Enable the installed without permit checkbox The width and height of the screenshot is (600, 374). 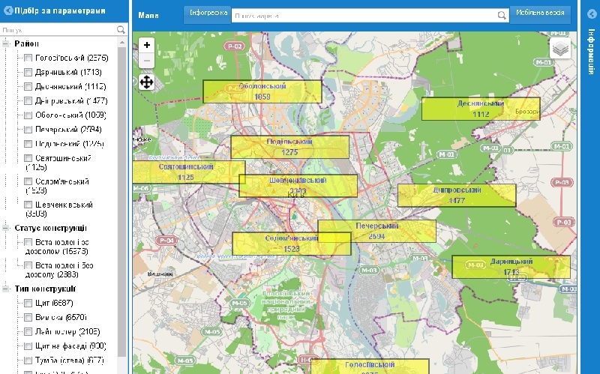pyautogui.click(x=28, y=265)
